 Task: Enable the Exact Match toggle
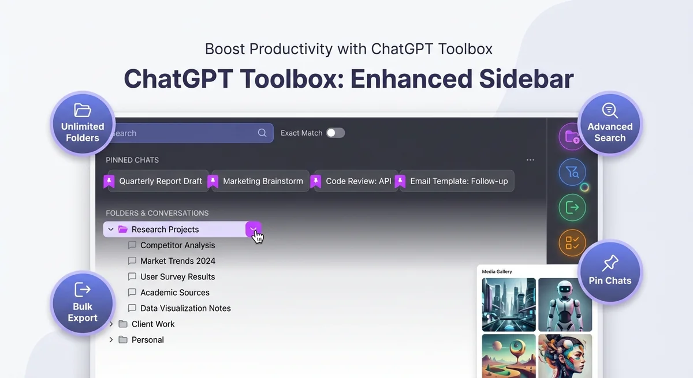pos(335,133)
